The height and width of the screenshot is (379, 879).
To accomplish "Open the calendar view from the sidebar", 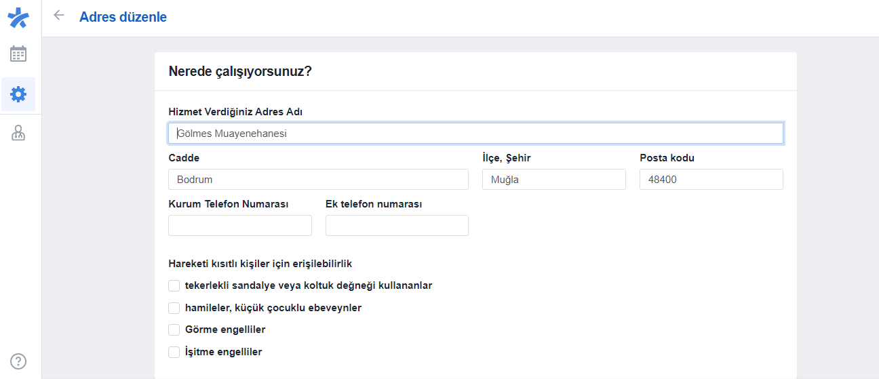I will click(x=18, y=54).
